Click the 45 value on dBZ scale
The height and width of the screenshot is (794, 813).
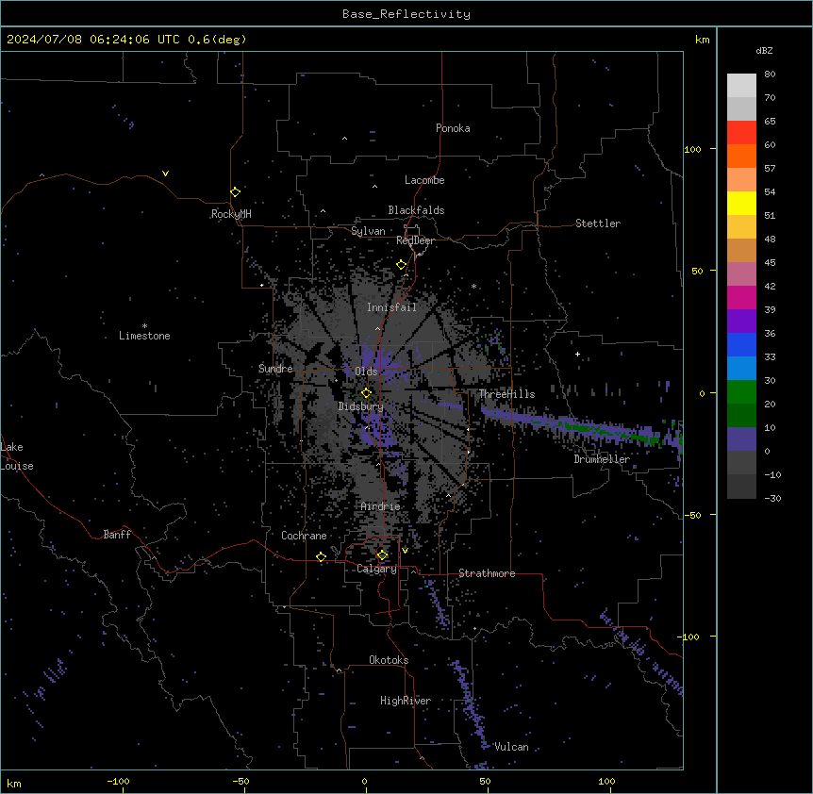[x=770, y=263]
